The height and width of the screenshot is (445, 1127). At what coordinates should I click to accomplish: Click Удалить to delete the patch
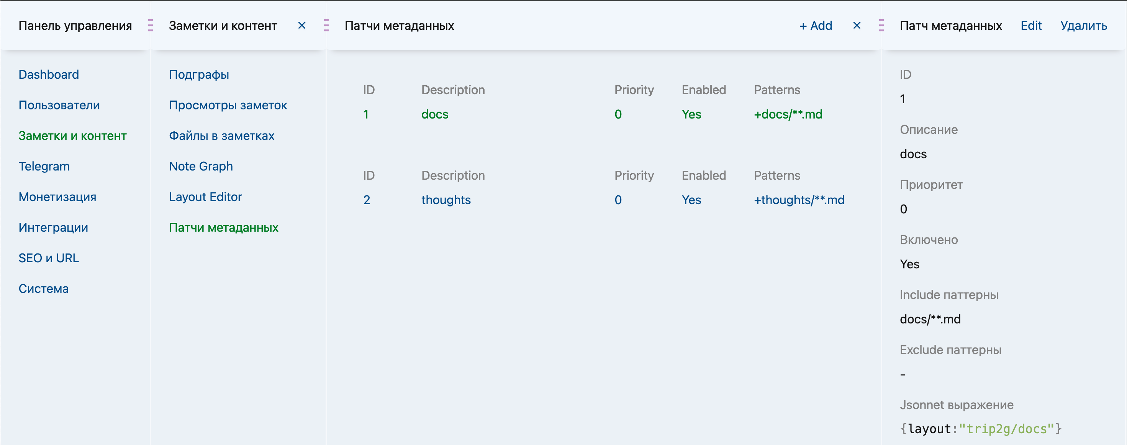pos(1083,26)
